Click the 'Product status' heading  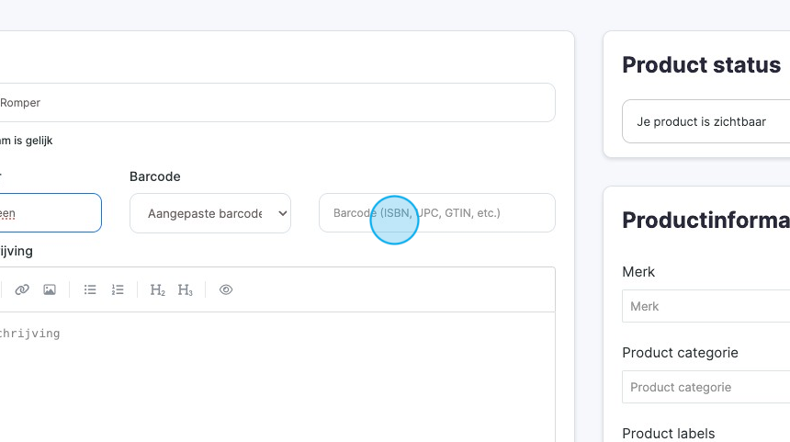701,64
